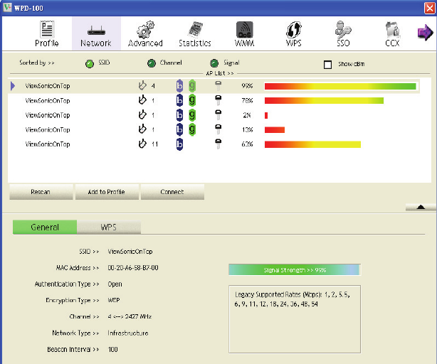Click the 'b' mode icon on 78% row

[x=179, y=100]
